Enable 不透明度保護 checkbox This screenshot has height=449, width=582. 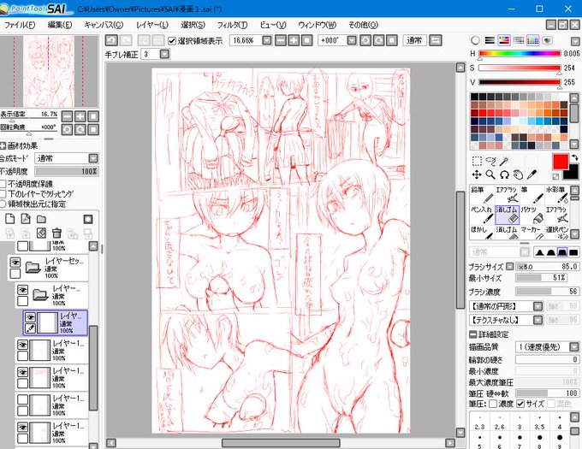coord(3,184)
